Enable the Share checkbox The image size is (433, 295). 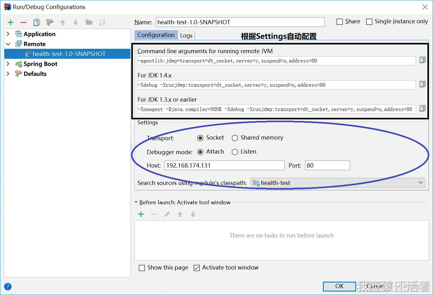(340, 22)
